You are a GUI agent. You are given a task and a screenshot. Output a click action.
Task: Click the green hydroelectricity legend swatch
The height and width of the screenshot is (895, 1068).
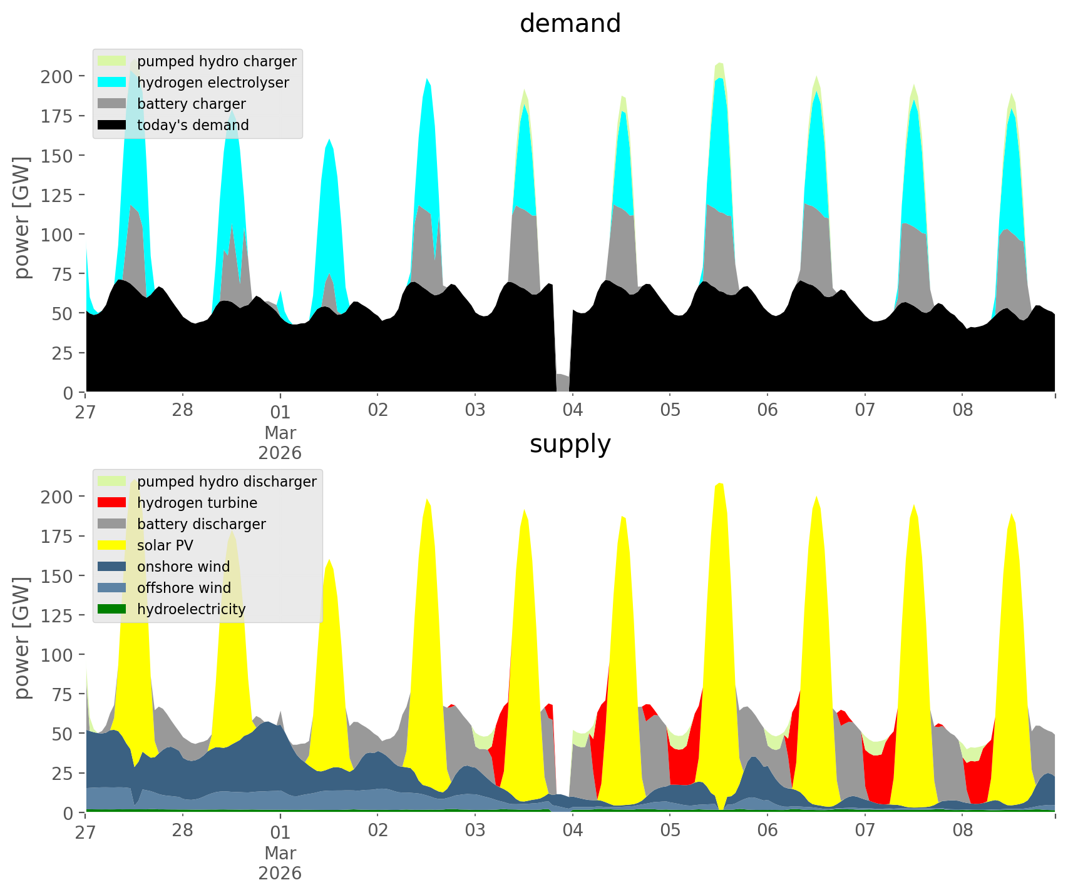tap(112, 609)
